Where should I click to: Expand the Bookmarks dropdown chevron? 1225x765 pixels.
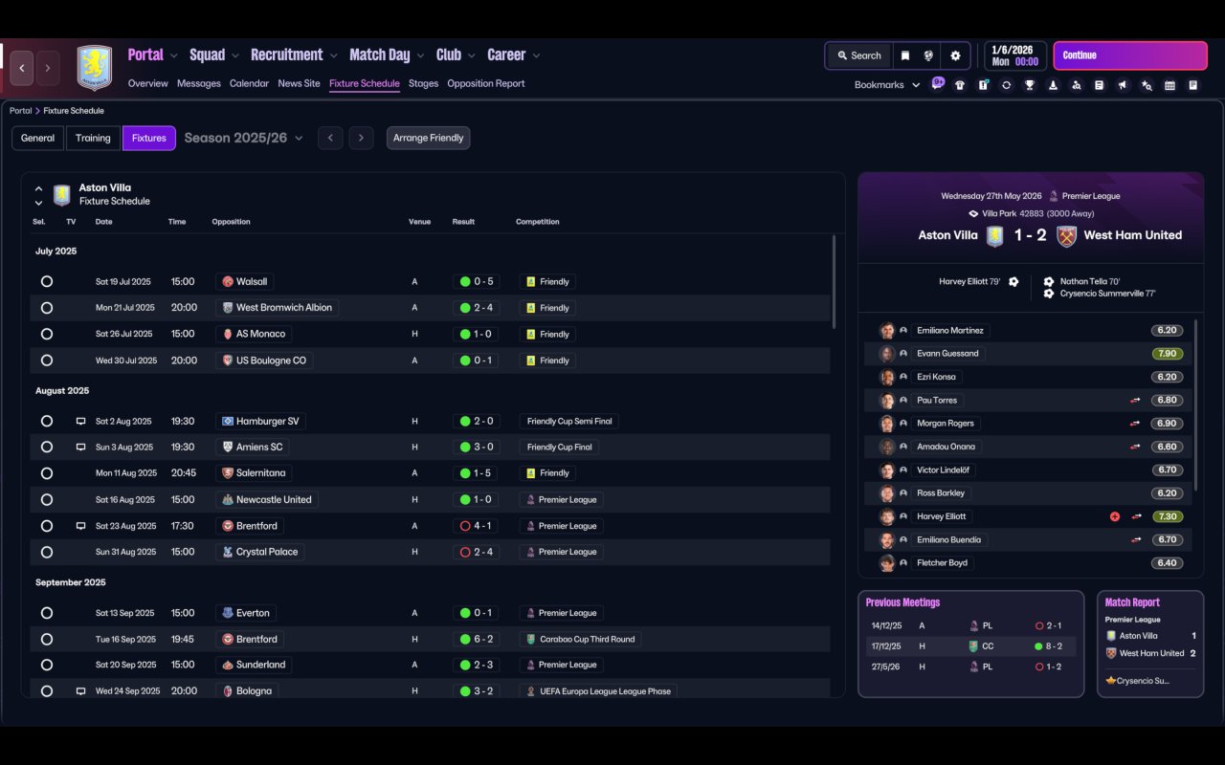[916, 85]
